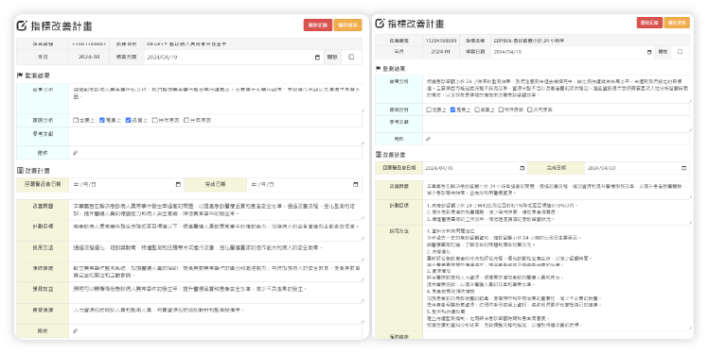Check 共同原因 checkbox in right form
Image resolution: width=708 pixels, height=354 pixels.
pyautogui.click(x=530, y=110)
